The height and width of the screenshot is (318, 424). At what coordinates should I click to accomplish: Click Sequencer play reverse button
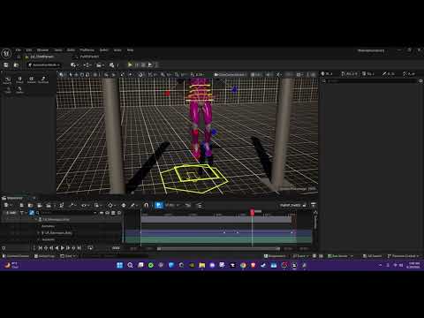coord(57,248)
